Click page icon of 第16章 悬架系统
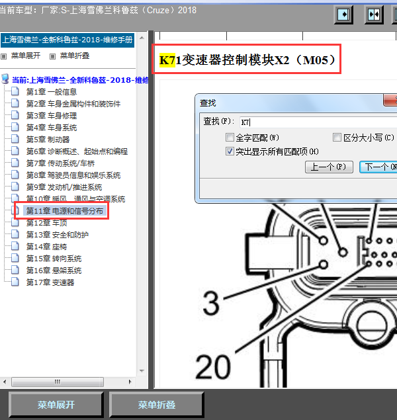Screen dimensions: 397x420 tap(15, 270)
